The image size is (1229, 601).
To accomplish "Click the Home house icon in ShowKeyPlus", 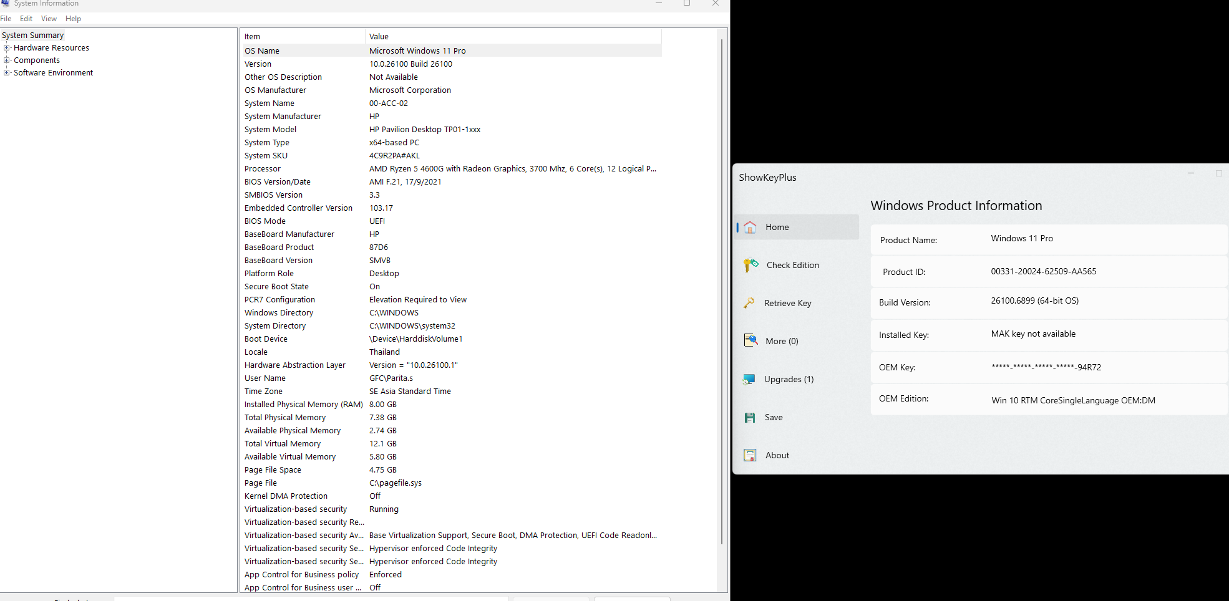I will (x=750, y=228).
